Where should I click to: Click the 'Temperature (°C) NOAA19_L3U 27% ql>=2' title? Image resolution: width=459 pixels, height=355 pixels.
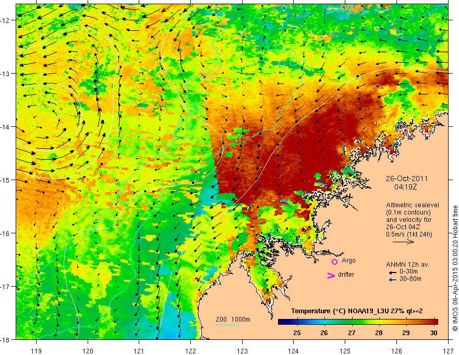point(357,311)
